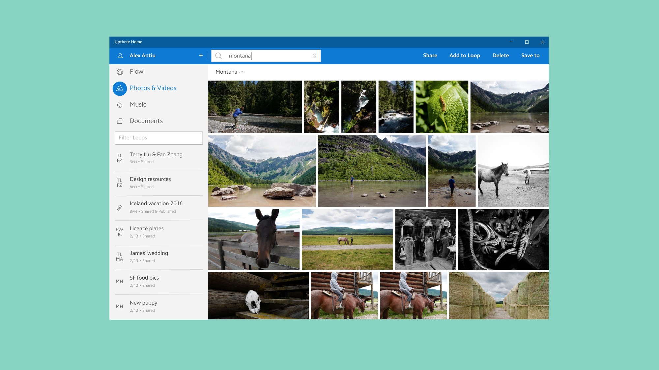Select the animal skull photo thumbnail
659x370 pixels.
tap(258, 295)
